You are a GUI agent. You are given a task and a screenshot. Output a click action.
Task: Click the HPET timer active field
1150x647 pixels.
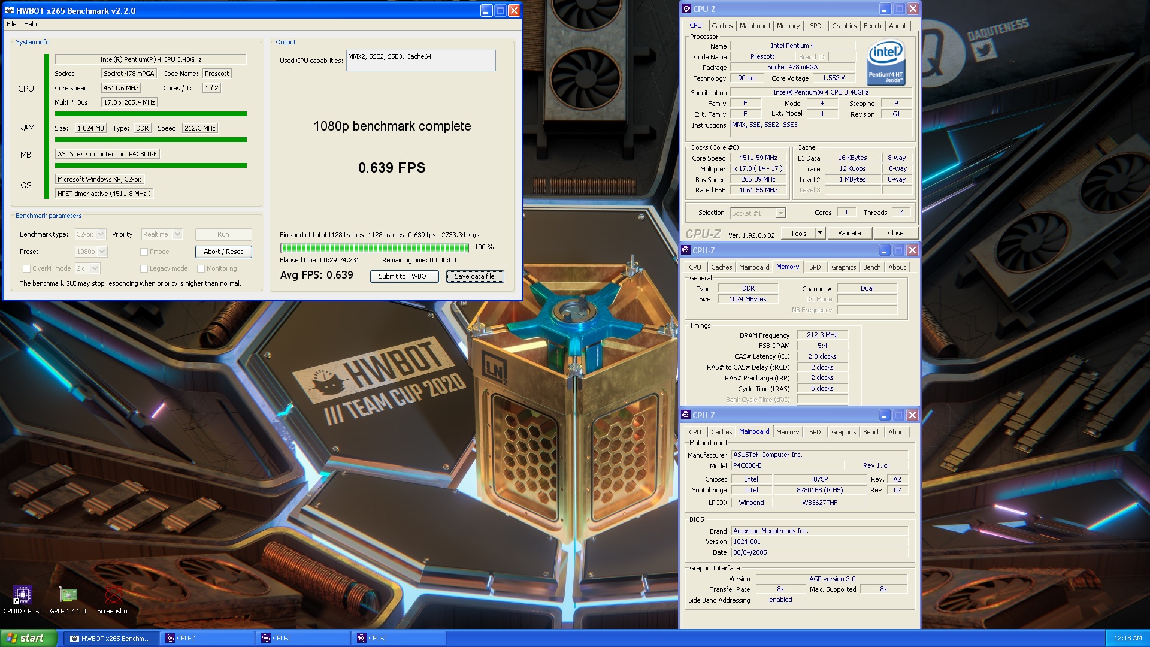(104, 194)
